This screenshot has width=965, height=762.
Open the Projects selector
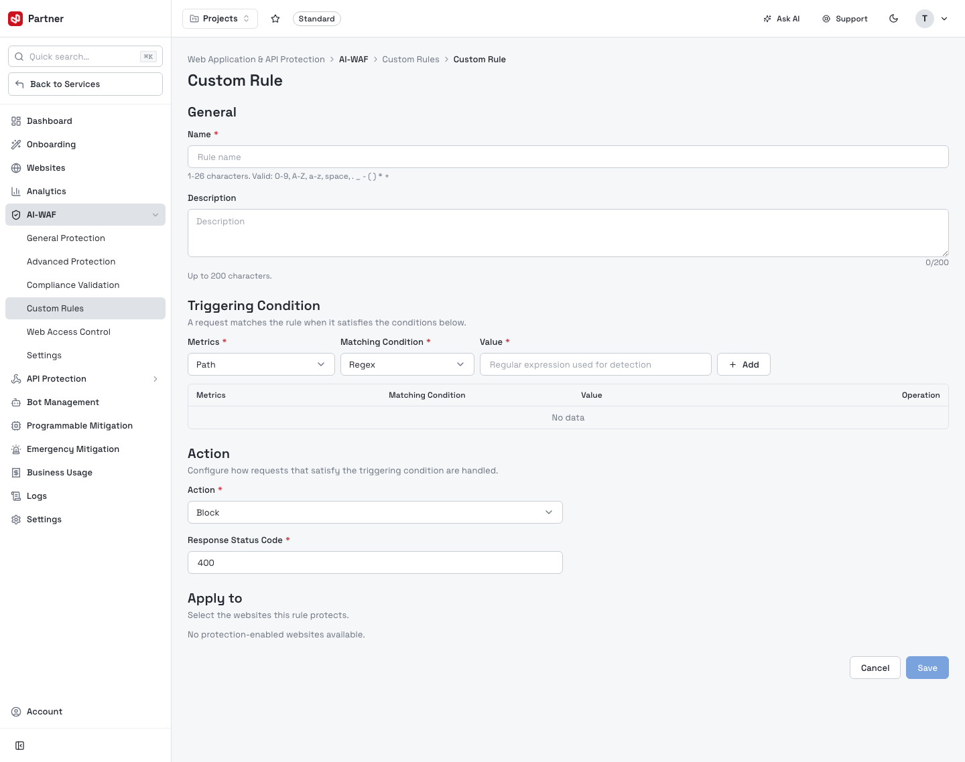tap(220, 19)
